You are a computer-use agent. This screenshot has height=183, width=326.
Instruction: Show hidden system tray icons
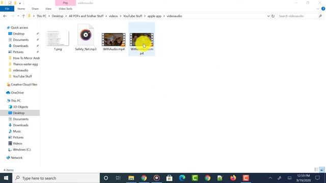pos(270,178)
